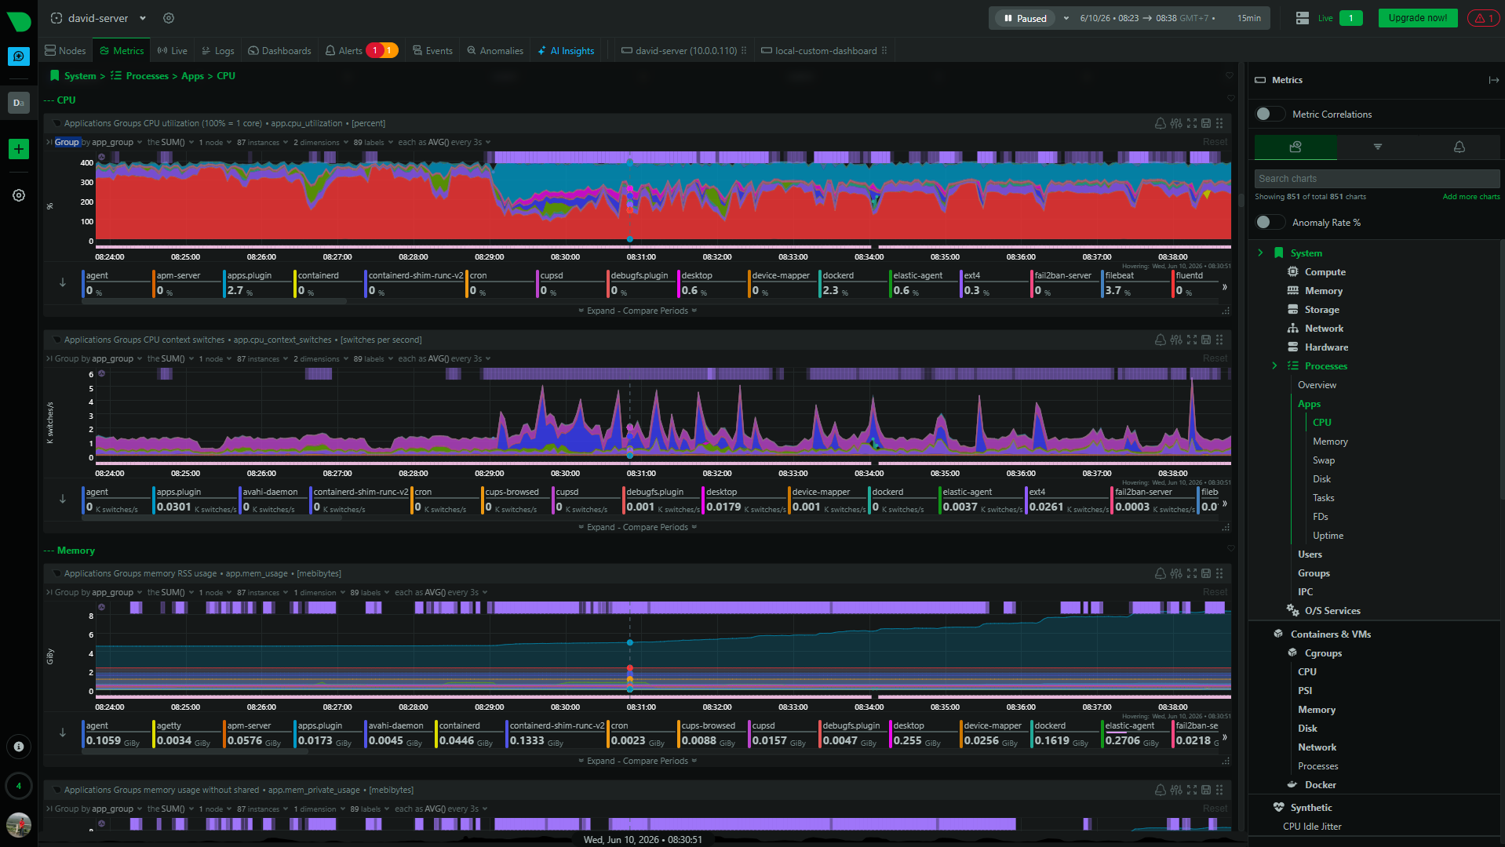The height and width of the screenshot is (847, 1505).
Task: Sort legend arrow on CPU utilization chart
Action: pyautogui.click(x=63, y=282)
